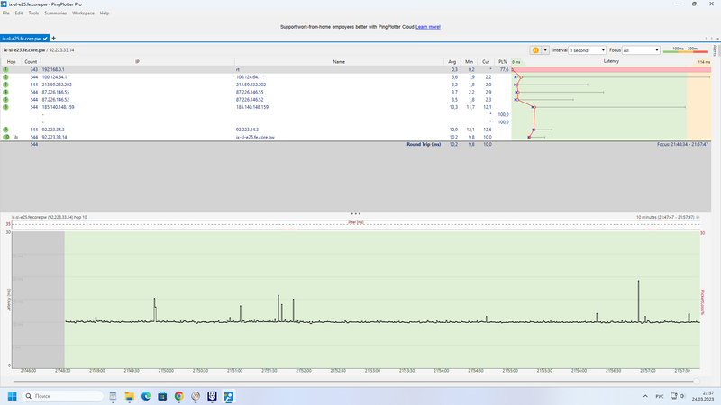The width and height of the screenshot is (721, 405).
Task: Open Microsoft Edge from the taskbar
Action: (146, 396)
